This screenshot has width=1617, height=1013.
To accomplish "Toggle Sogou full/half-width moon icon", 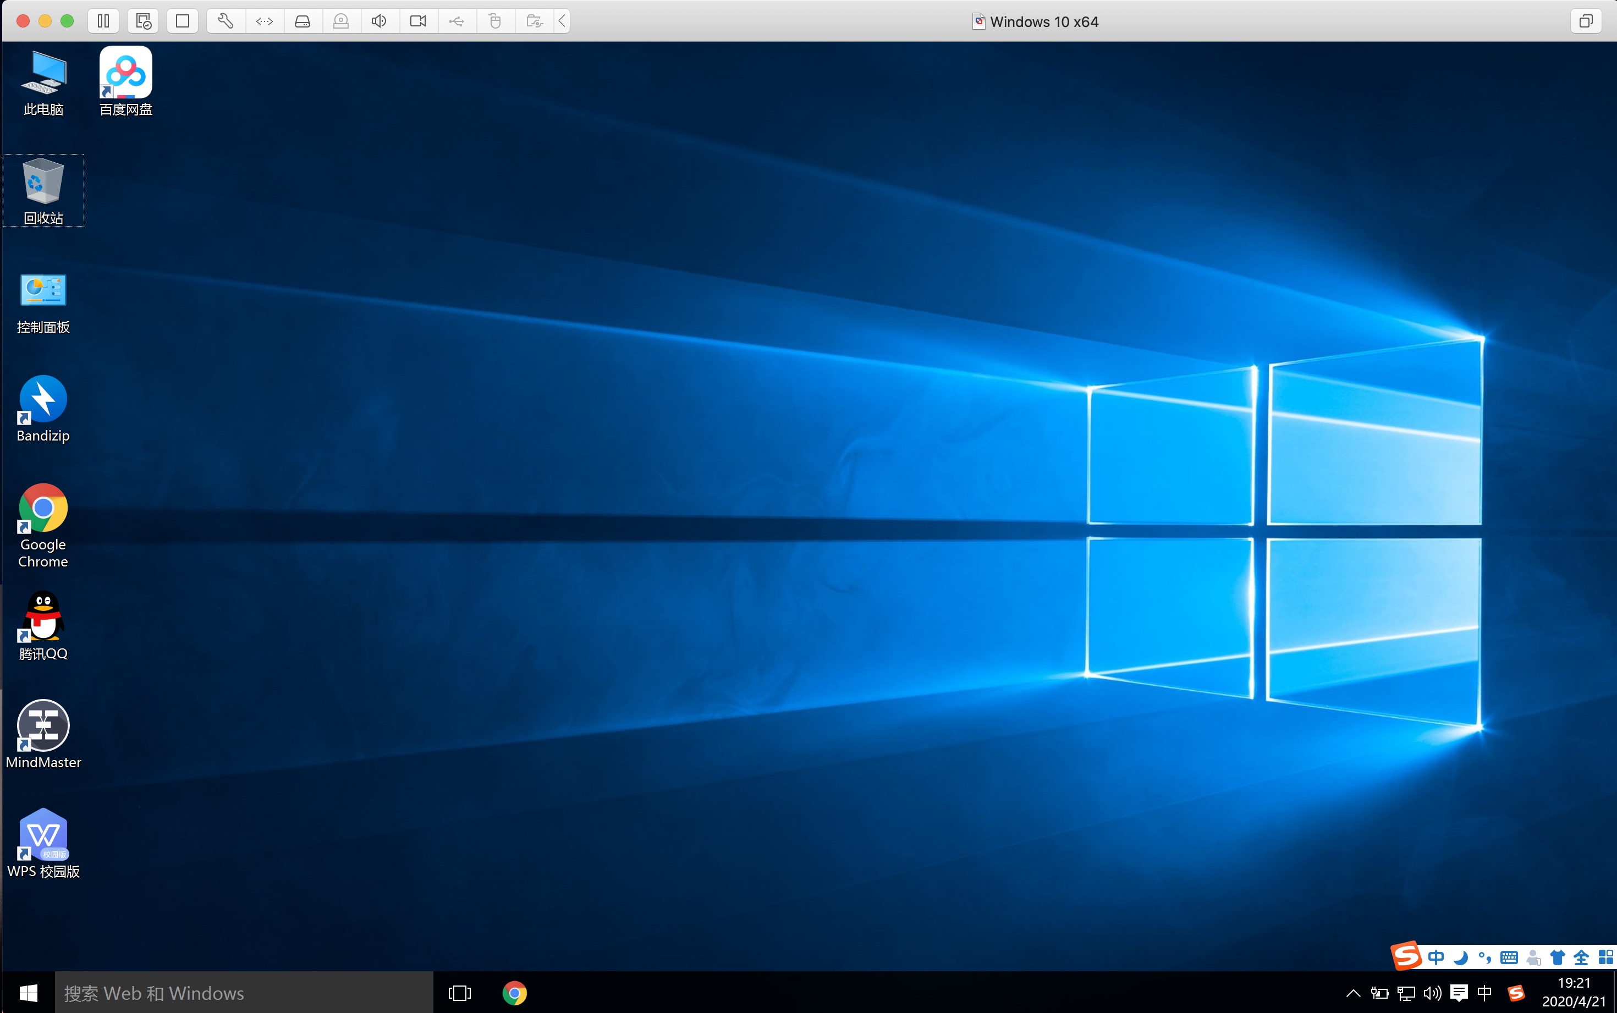I will 1460,957.
